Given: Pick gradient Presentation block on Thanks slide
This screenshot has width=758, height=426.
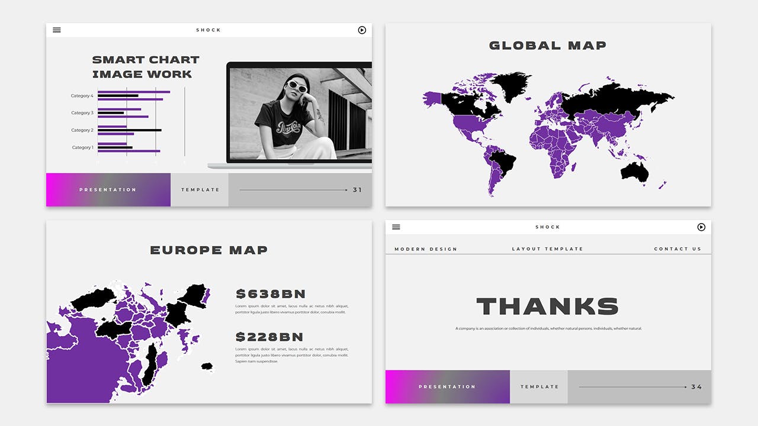Looking at the screenshot, I should 447,387.
